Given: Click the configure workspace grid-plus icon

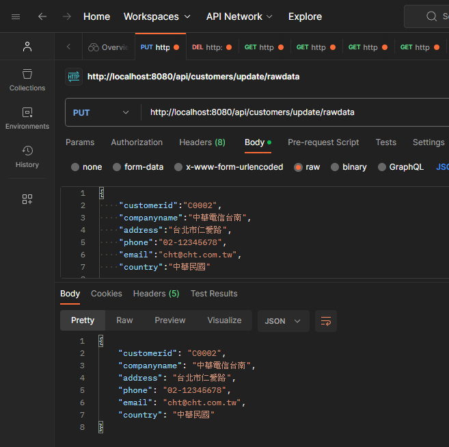Looking at the screenshot, I should pyautogui.click(x=27, y=199).
